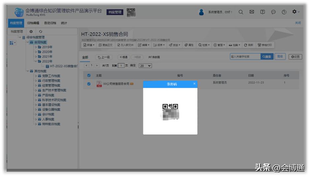Open the 新建 toolbar dropdown
Screen dimensions: 310x177
89,45
